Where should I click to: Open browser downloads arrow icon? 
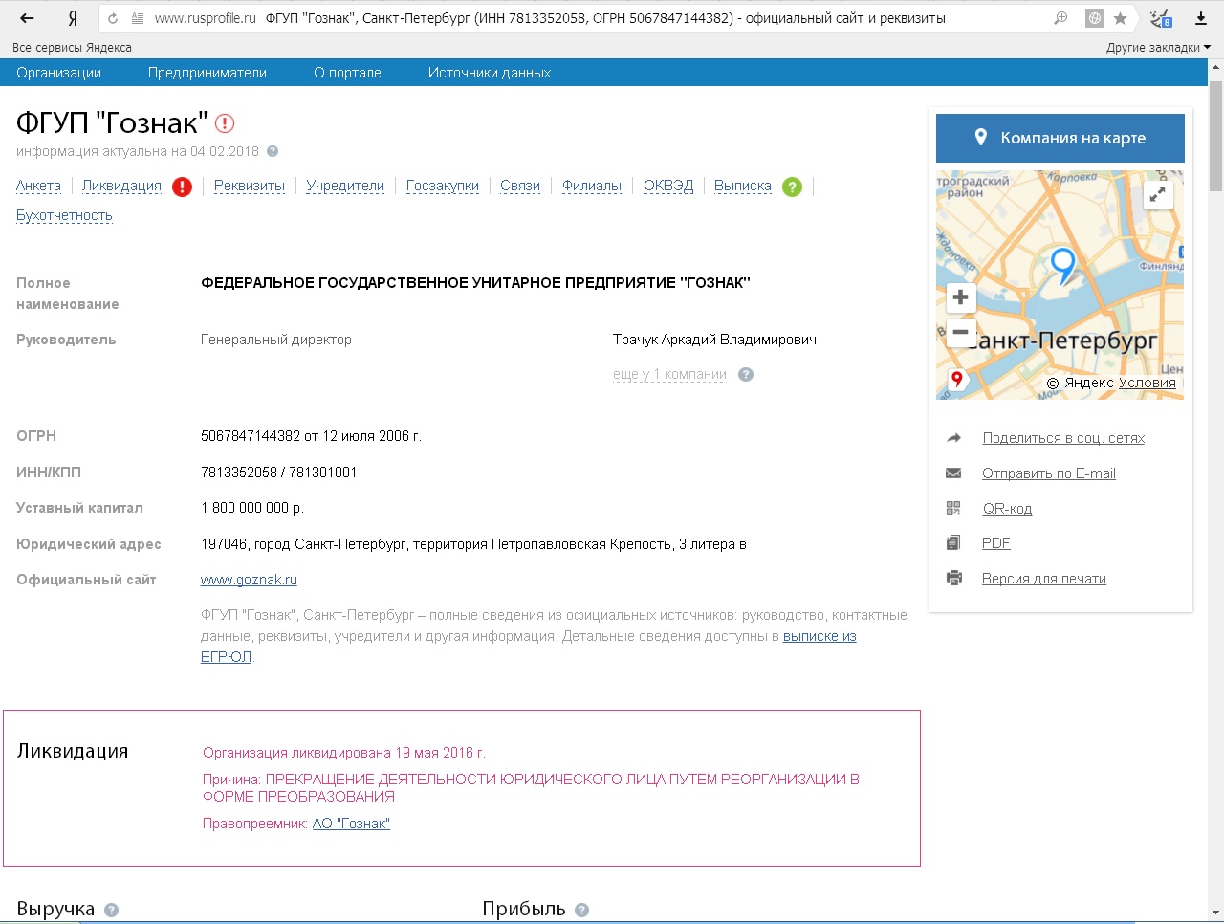point(1201,18)
